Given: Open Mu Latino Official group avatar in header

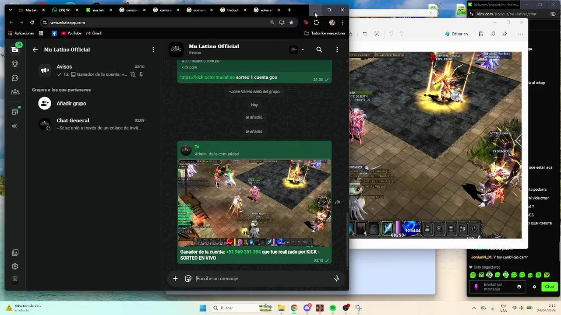Looking at the screenshot, I should coord(176,49).
